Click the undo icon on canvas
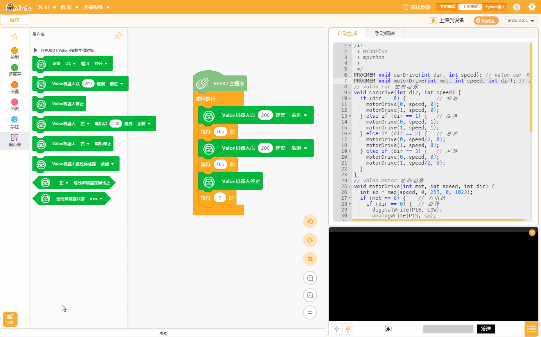This screenshot has width=541, height=337. pyautogui.click(x=310, y=222)
